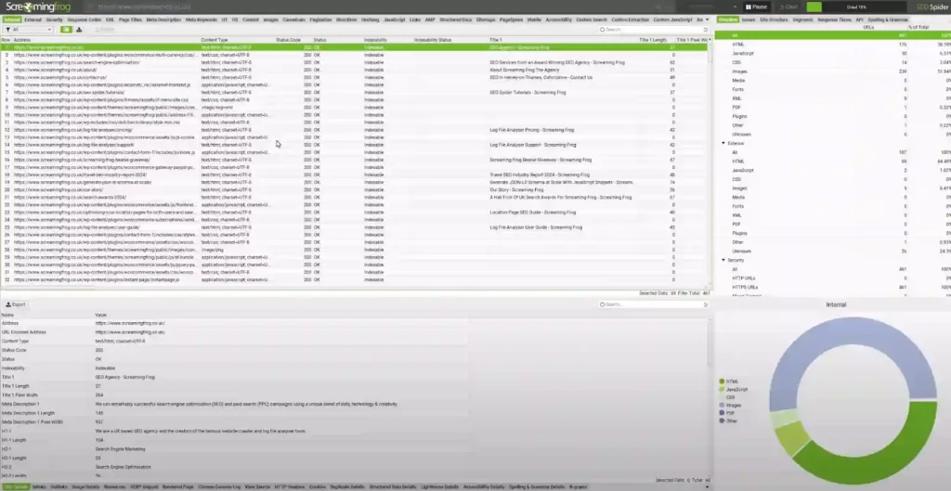The height and width of the screenshot is (491, 951).
Task: Click the green crawl progress bar
Action: point(814,6)
